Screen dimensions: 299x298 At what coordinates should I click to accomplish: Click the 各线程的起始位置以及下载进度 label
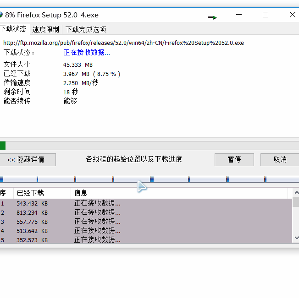(134, 159)
